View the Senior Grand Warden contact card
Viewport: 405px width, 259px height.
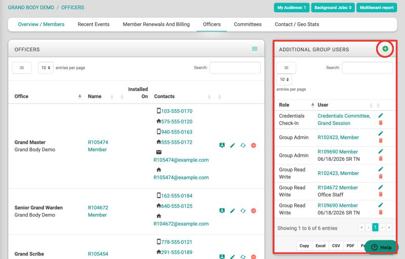point(222,211)
